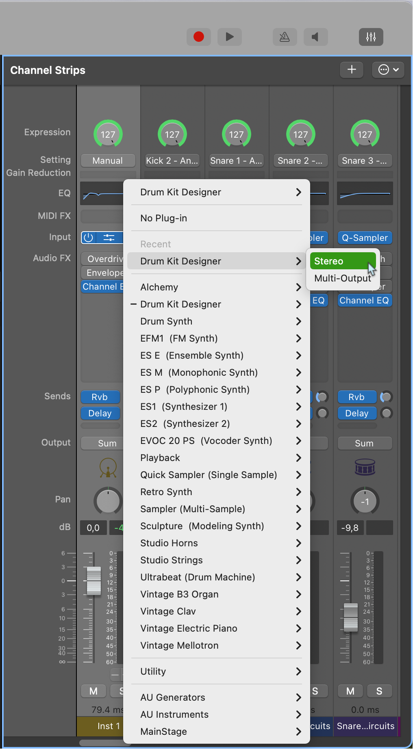Open the Playback instrument submenu
Screen dimensions: 413x749
(x=217, y=458)
